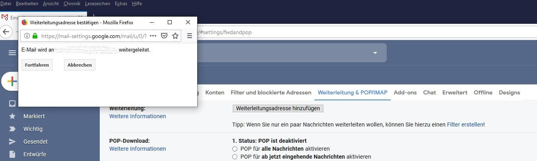
Task: Open Weitere Informationen link under POP-Download
Action: point(138,149)
